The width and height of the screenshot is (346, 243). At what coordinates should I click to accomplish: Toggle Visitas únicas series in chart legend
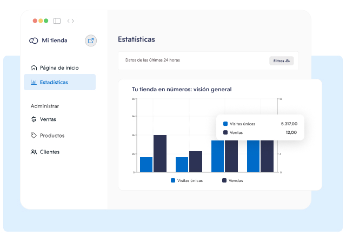[187, 180]
